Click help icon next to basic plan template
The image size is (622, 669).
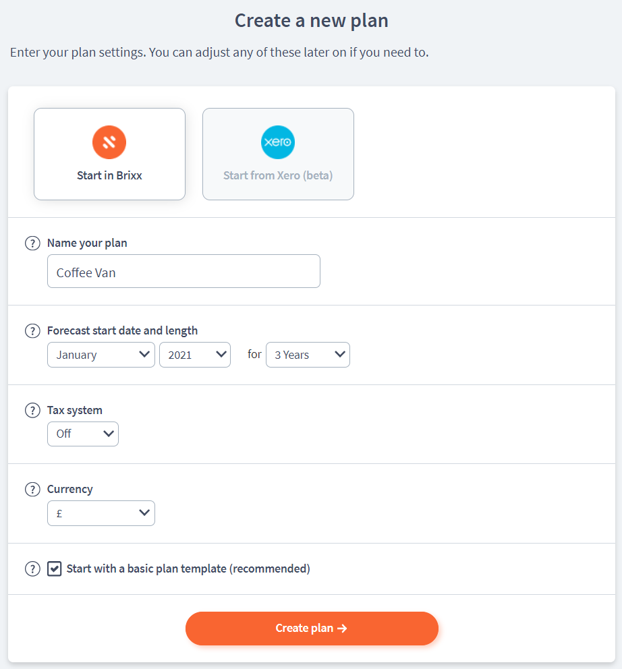tap(32, 569)
